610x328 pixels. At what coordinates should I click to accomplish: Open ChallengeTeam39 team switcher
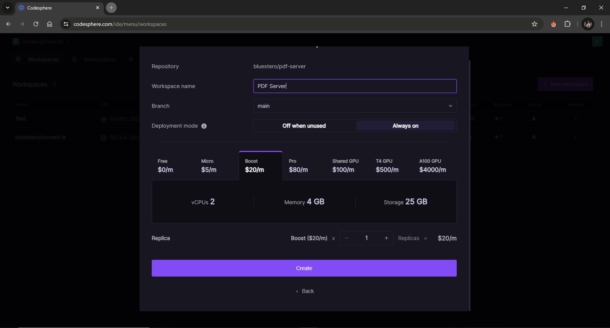click(41, 42)
